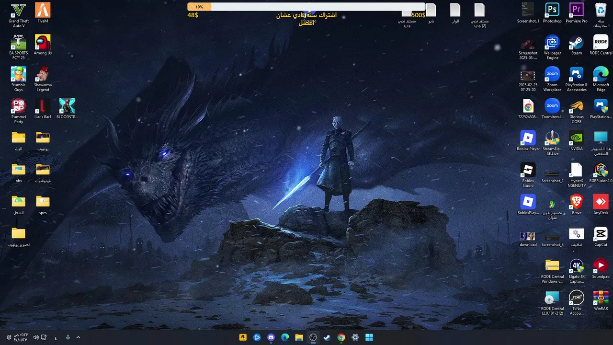Select the Microsoft Edge desktop icon
613x345 pixels.
601,79
